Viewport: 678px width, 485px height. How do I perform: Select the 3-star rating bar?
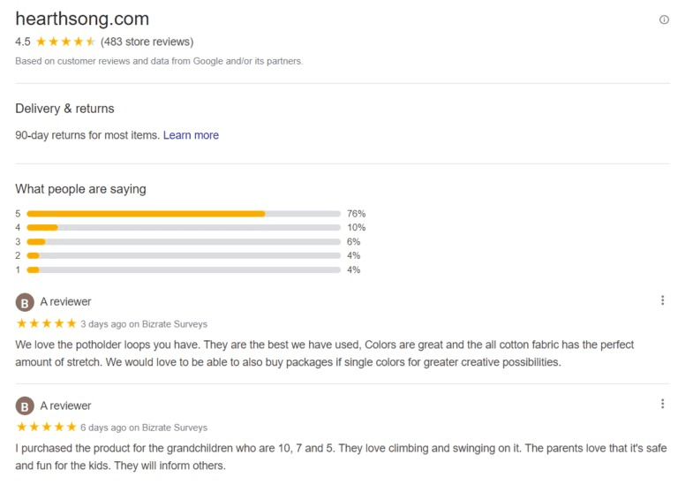184,242
